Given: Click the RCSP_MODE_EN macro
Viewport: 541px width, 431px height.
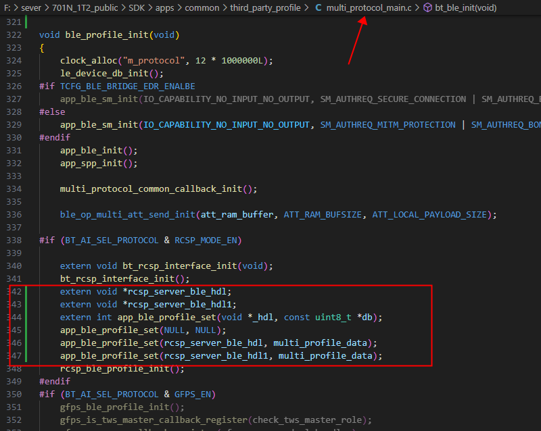Looking at the screenshot, I should pos(206,240).
